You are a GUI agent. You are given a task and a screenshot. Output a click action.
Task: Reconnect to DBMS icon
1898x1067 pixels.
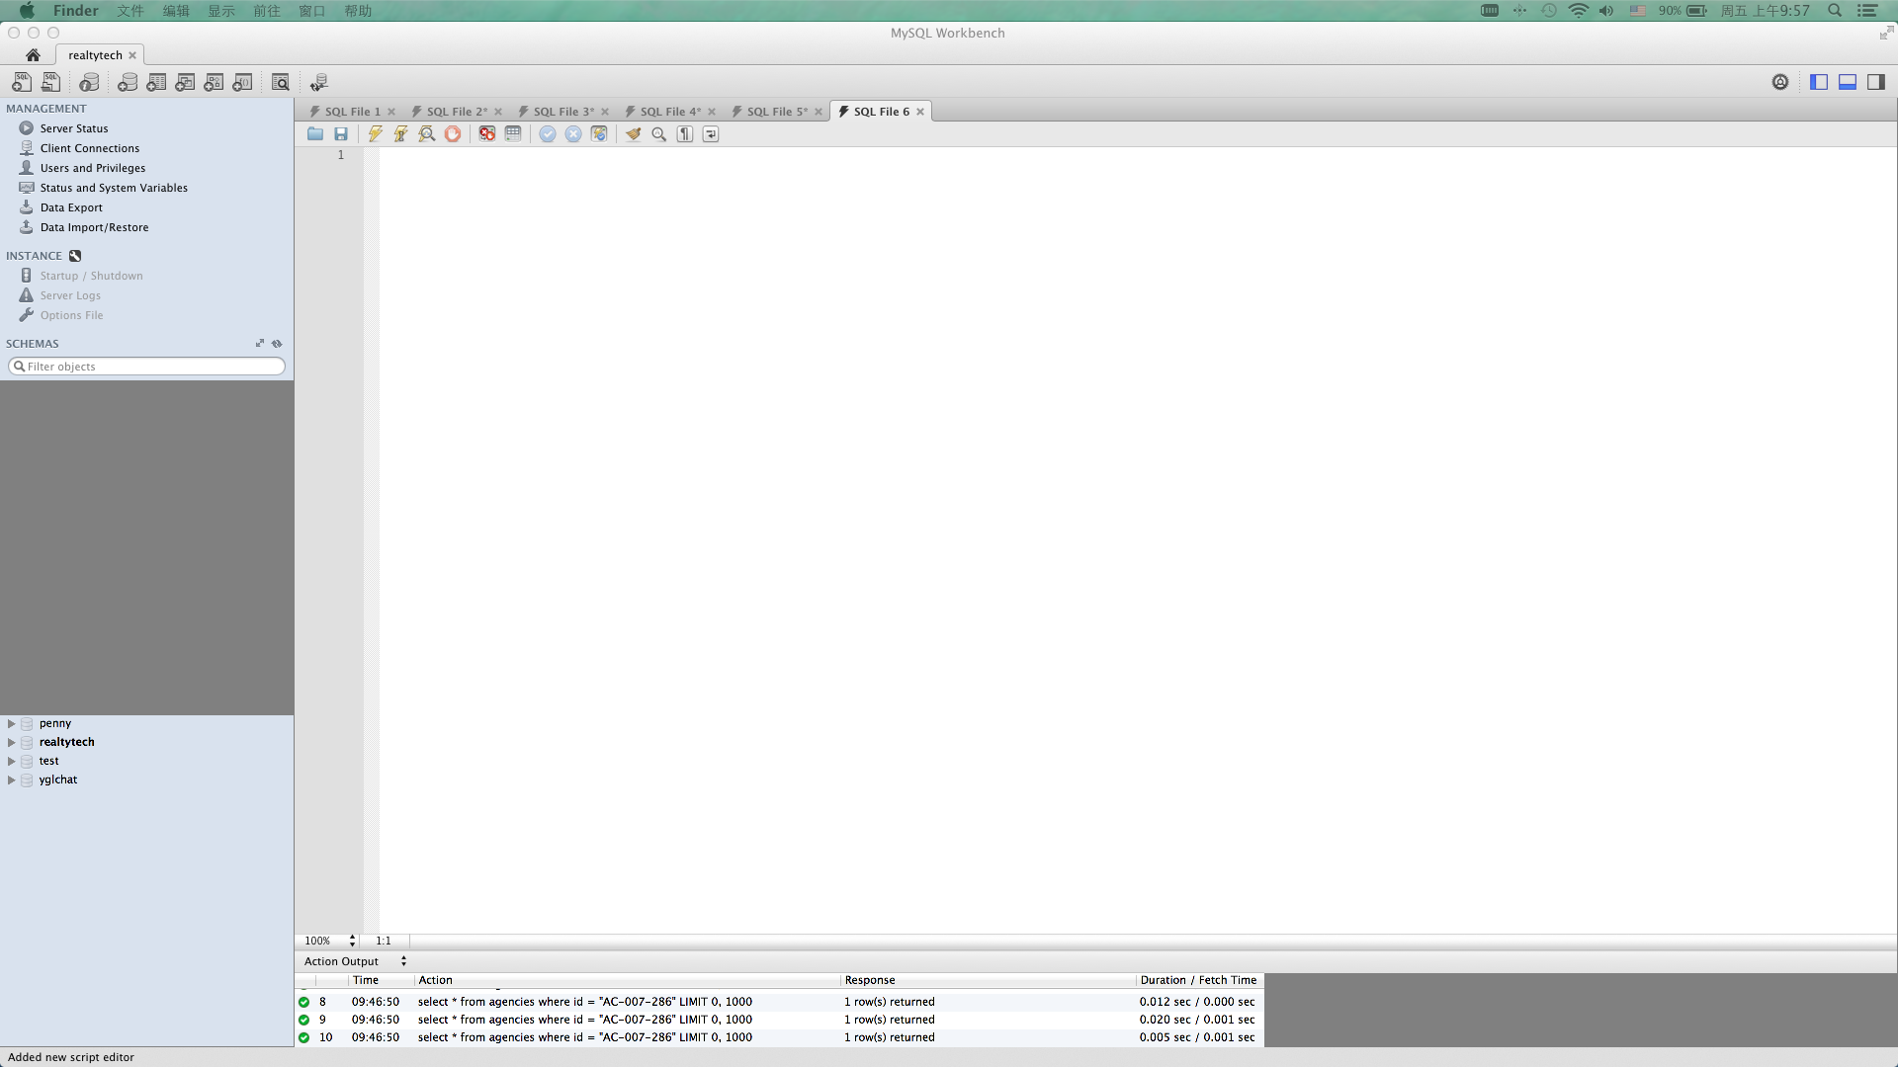point(318,82)
